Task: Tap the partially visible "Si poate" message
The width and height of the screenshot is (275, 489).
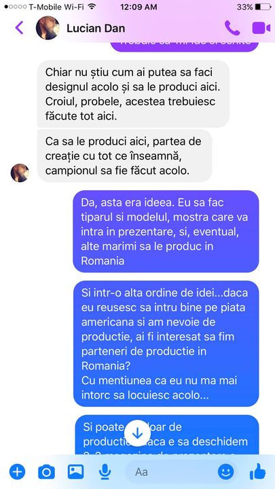Action: pyautogui.click(x=167, y=435)
